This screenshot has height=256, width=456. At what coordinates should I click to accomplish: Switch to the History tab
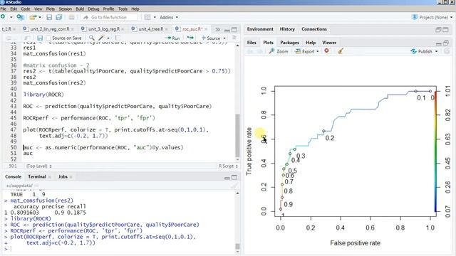point(287,29)
